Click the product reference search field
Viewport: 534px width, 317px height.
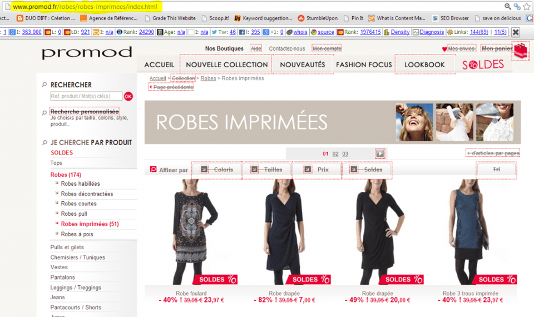pyautogui.click(x=86, y=96)
